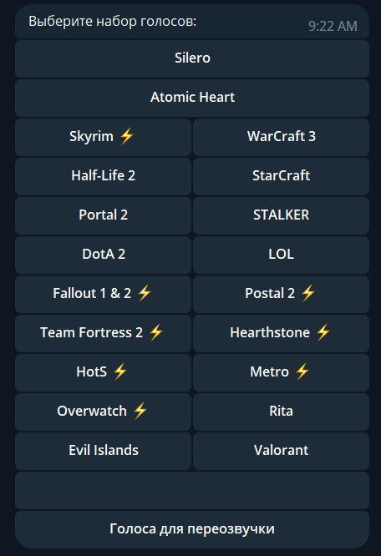The width and height of the screenshot is (381, 556).
Task: Pick the Metro voice pack
Action: click(281, 372)
